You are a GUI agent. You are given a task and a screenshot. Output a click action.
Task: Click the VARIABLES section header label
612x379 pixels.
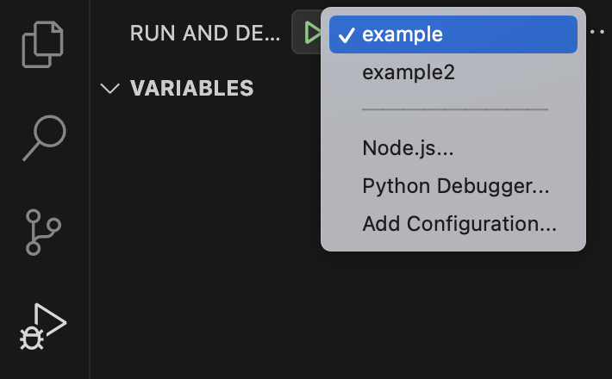coord(191,88)
